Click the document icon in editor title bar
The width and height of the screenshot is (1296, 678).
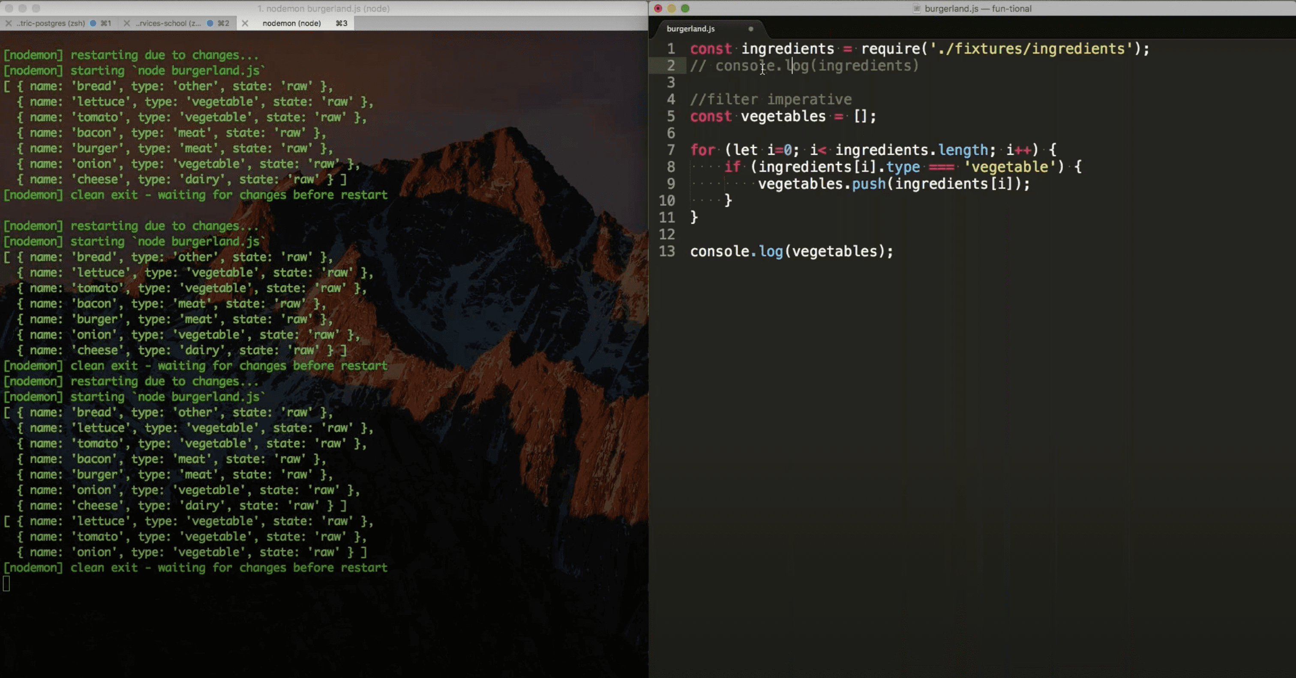pos(917,9)
